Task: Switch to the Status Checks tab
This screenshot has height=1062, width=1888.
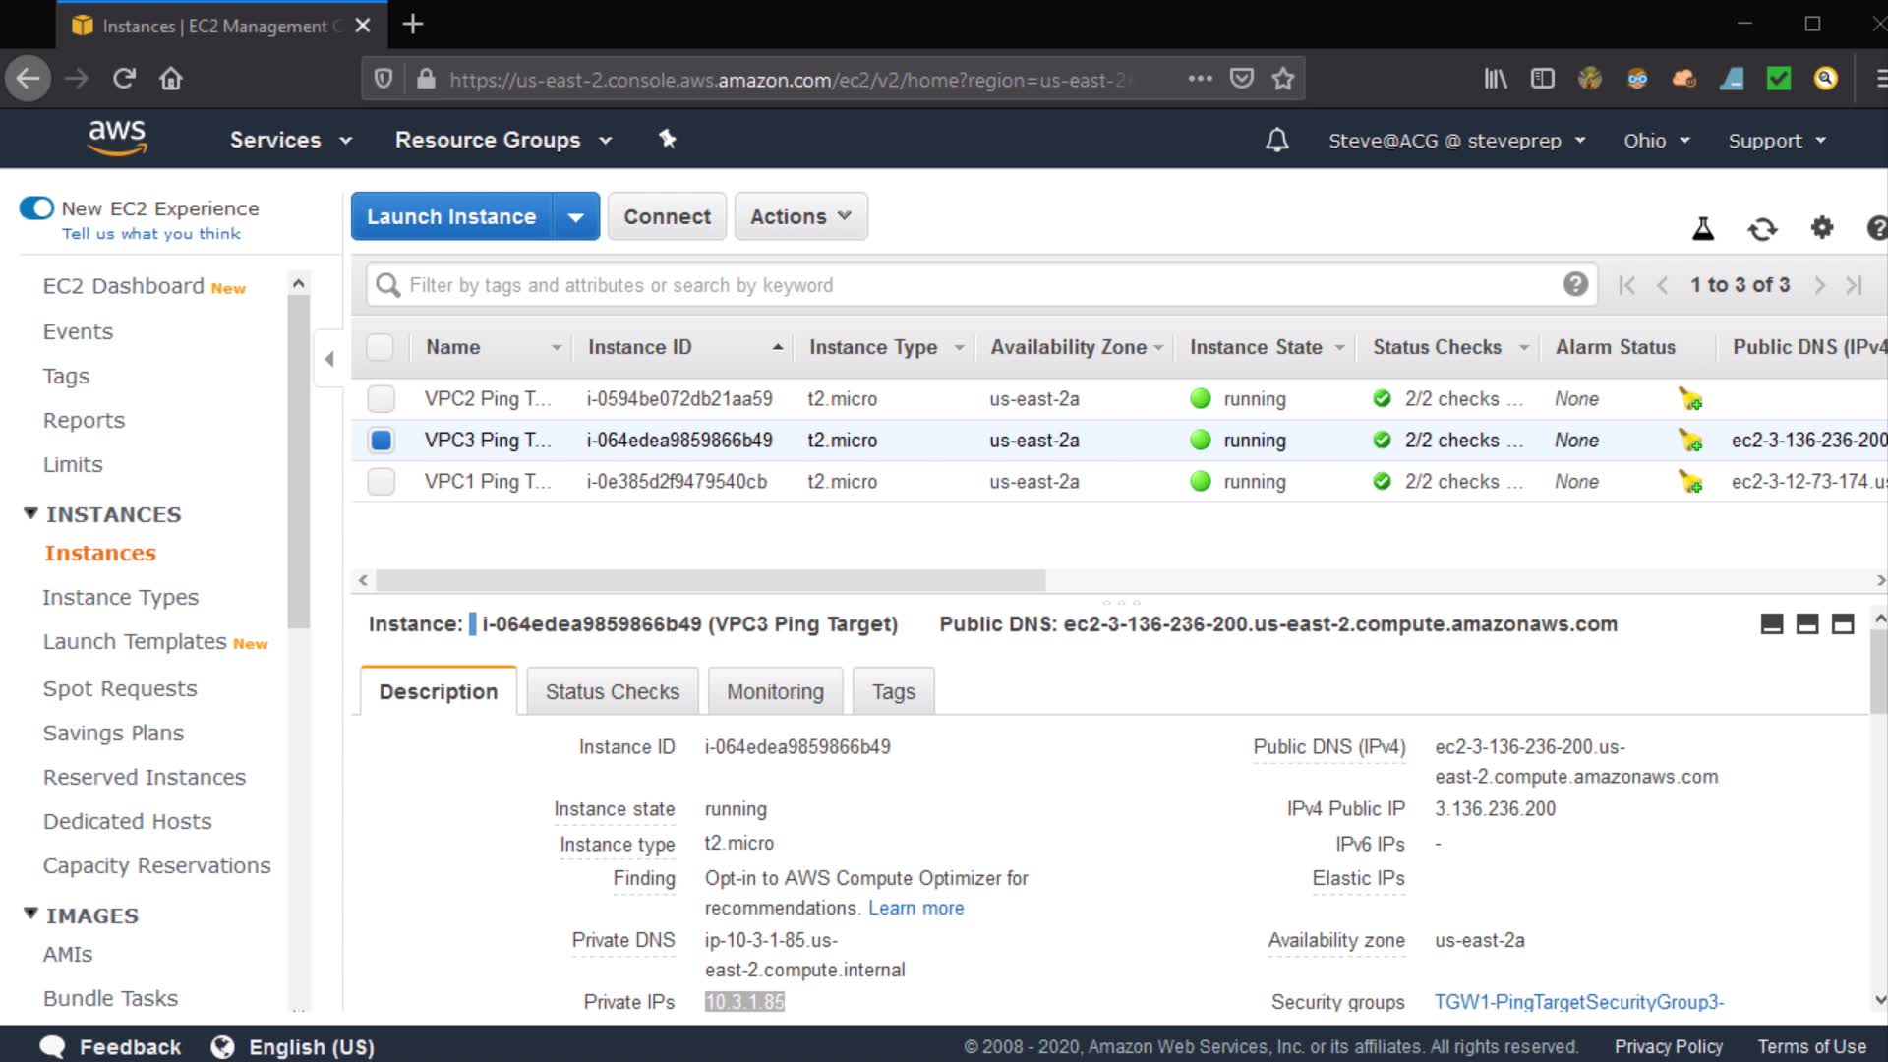Action: 612,692
